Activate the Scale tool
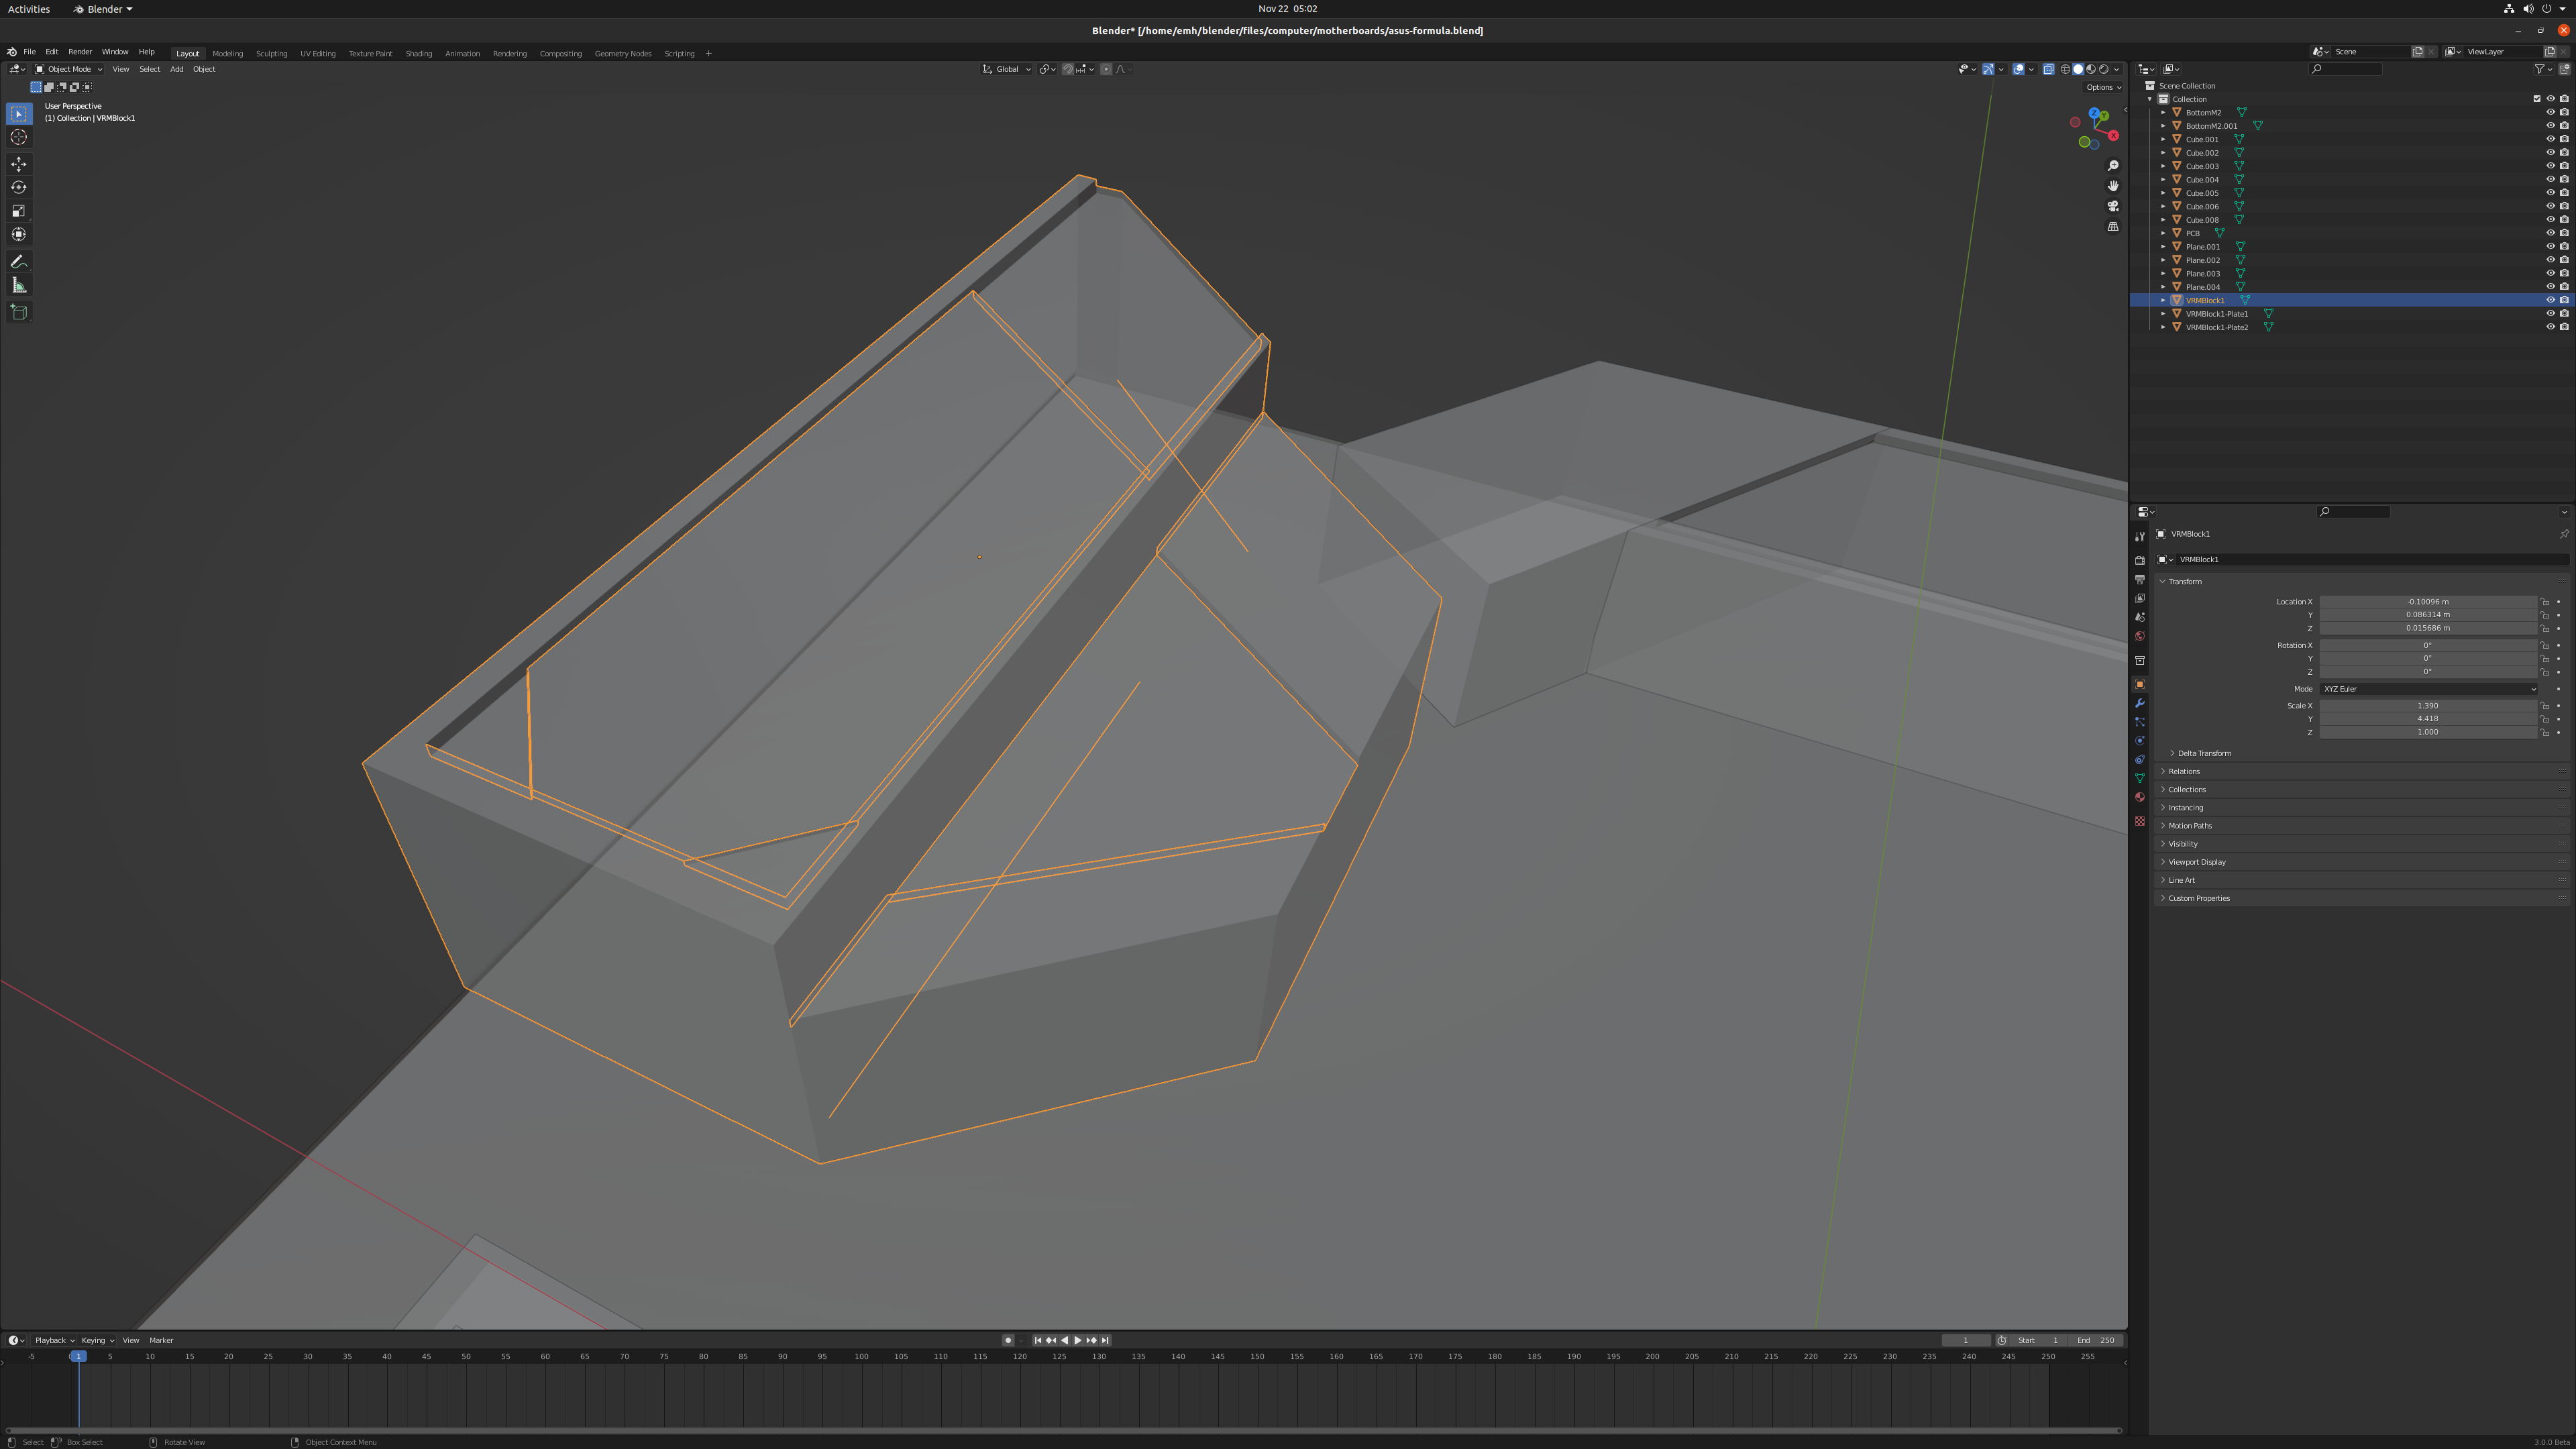The width and height of the screenshot is (2576, 1449). pos(19,211)
